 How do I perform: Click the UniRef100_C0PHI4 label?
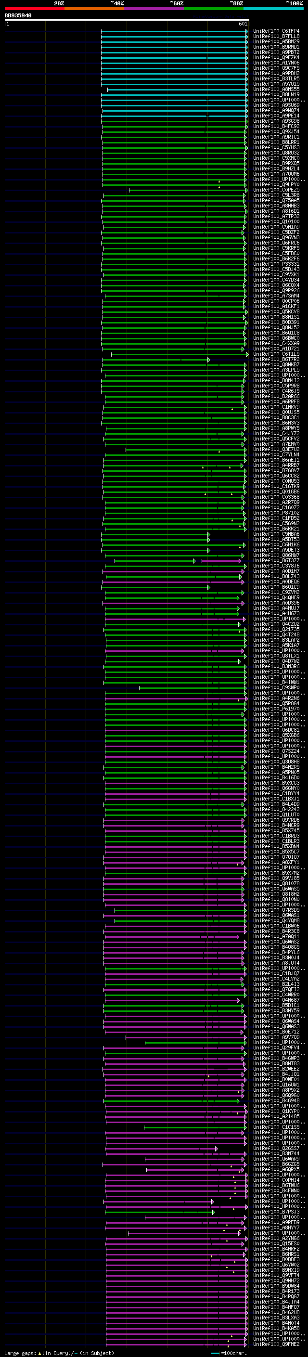(276, 1180)
